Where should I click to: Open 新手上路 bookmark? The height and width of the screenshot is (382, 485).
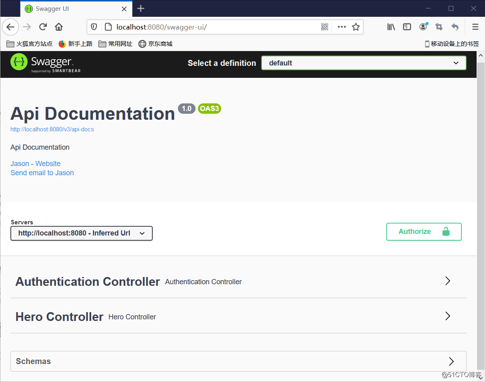click(x=76, y=44)
